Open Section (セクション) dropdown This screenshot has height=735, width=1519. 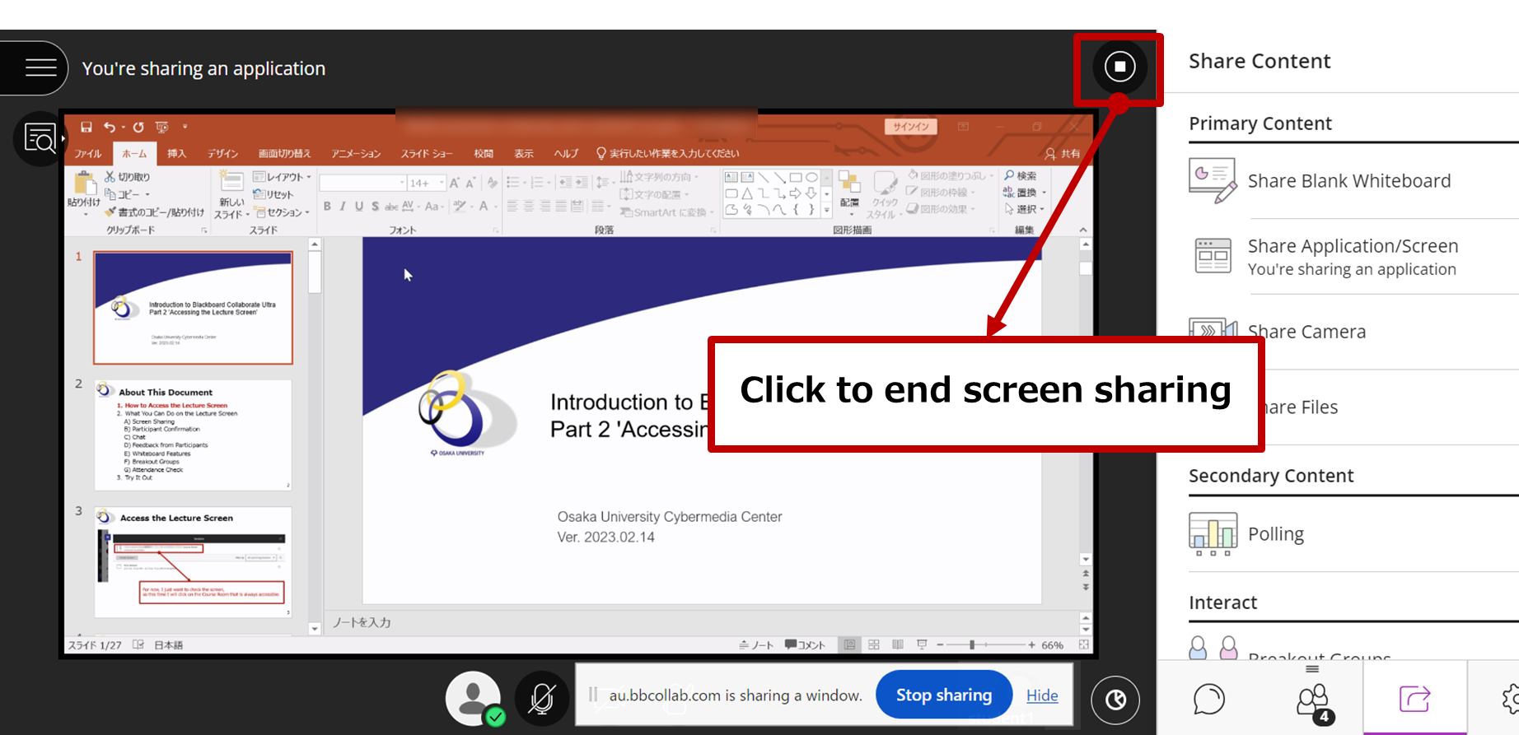[x=281, y=212]
